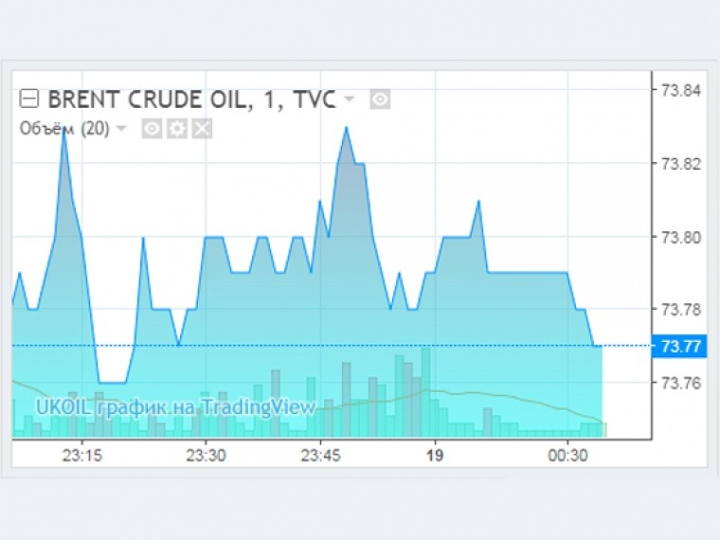
Task: Click the 00:30 time axis label
Action: [x=567, y=456]
